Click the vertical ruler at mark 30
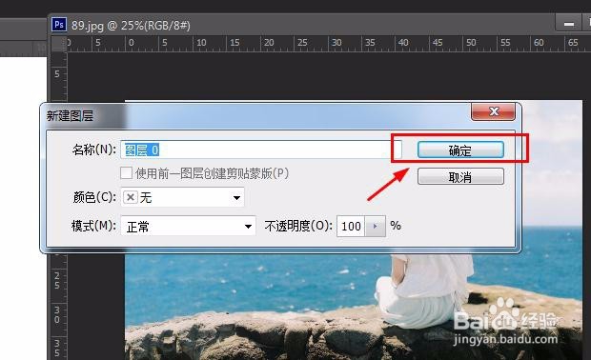The image size is (591, 360). point(57,315)
